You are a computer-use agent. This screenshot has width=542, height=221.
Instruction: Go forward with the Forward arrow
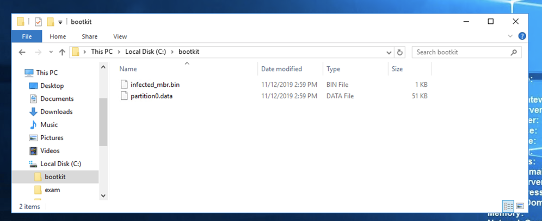[38, 53]
